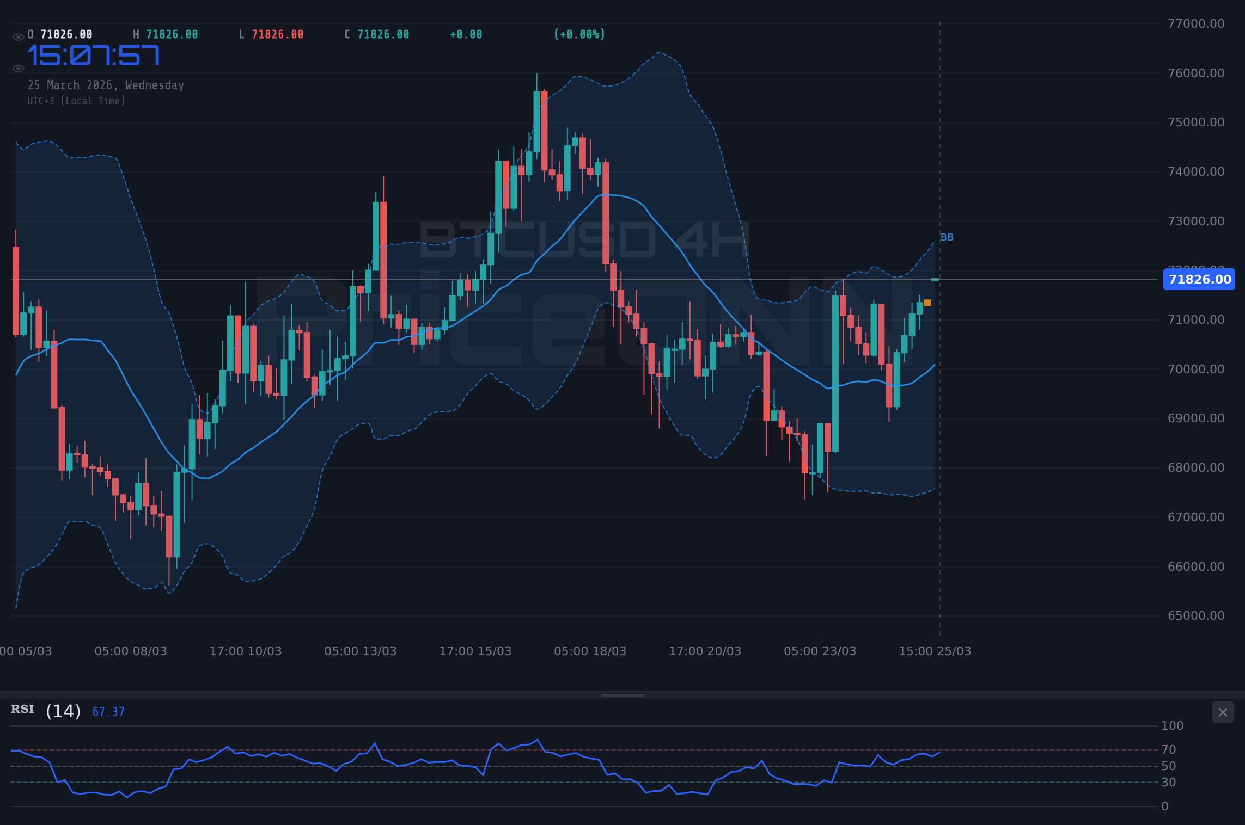
Task: Click the 15:00 25/03 time axis label
Action: tap(935, 651)
